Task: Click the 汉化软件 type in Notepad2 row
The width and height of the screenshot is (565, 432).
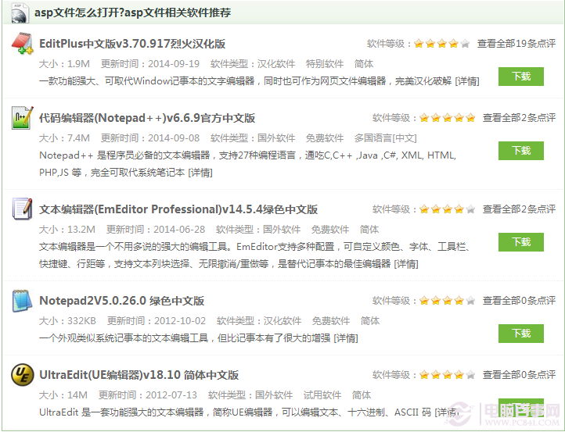Action: coord(282,321)
